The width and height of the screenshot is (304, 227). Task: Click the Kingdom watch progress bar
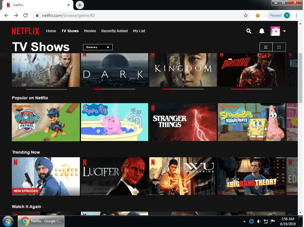(x=183, y=89)
